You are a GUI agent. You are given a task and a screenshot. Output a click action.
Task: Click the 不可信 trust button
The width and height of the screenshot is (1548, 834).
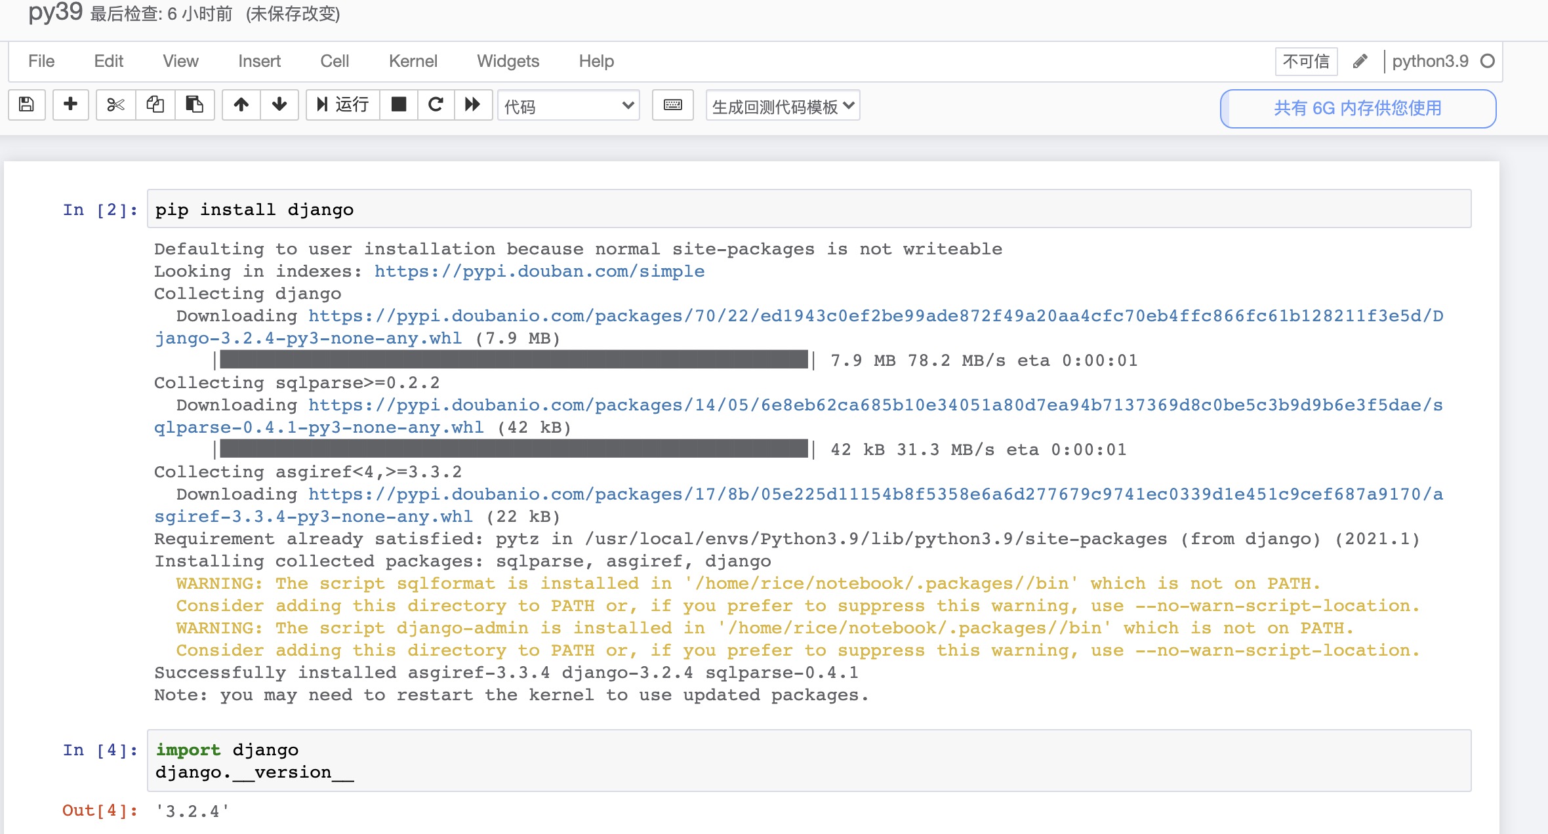(x=1306, y=62)
